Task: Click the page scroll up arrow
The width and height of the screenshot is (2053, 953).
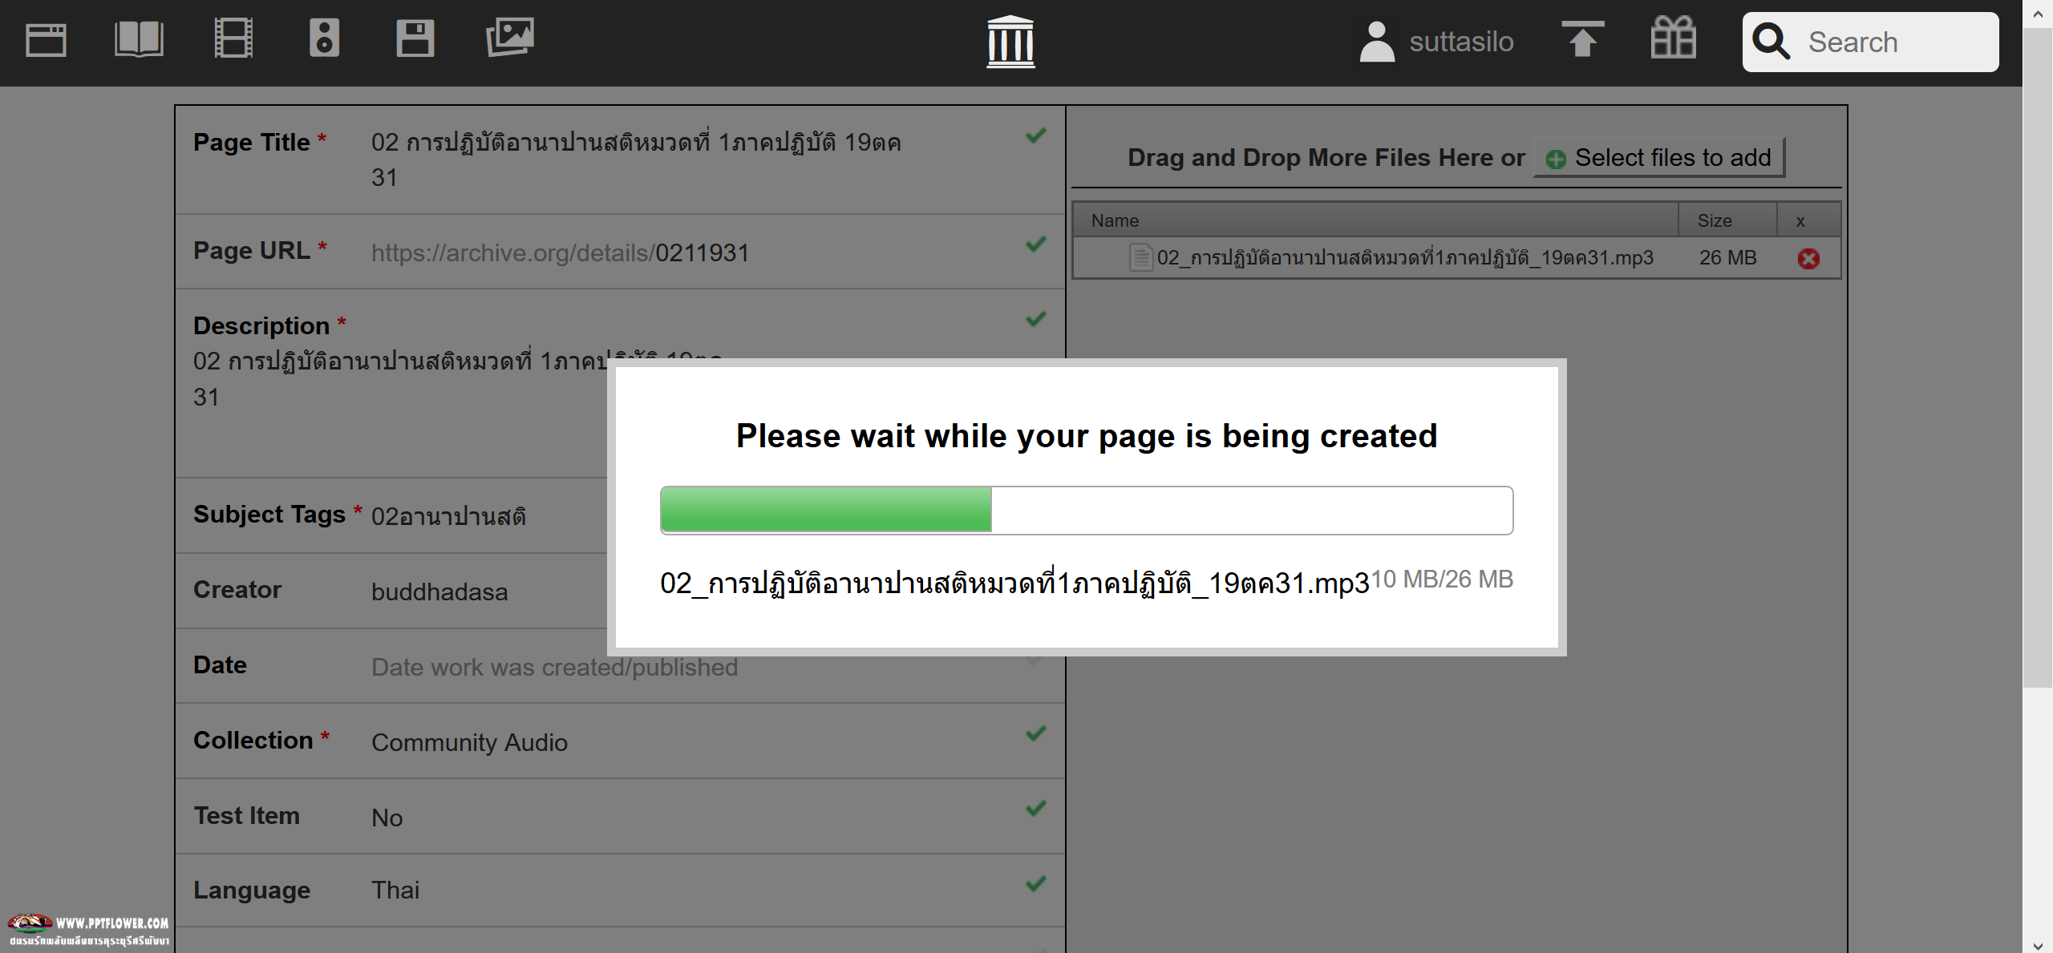Action: [x=2038, y=14]
